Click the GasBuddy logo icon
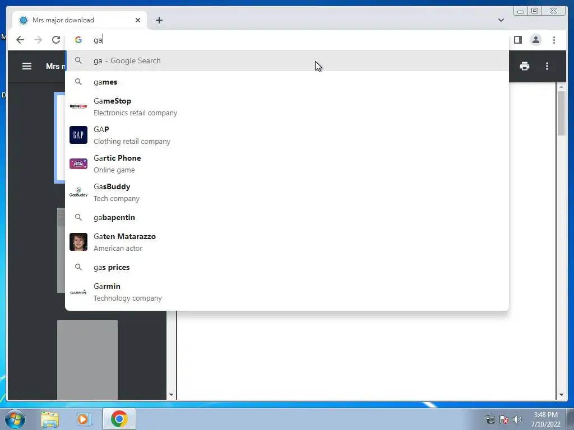 [78, 192]
